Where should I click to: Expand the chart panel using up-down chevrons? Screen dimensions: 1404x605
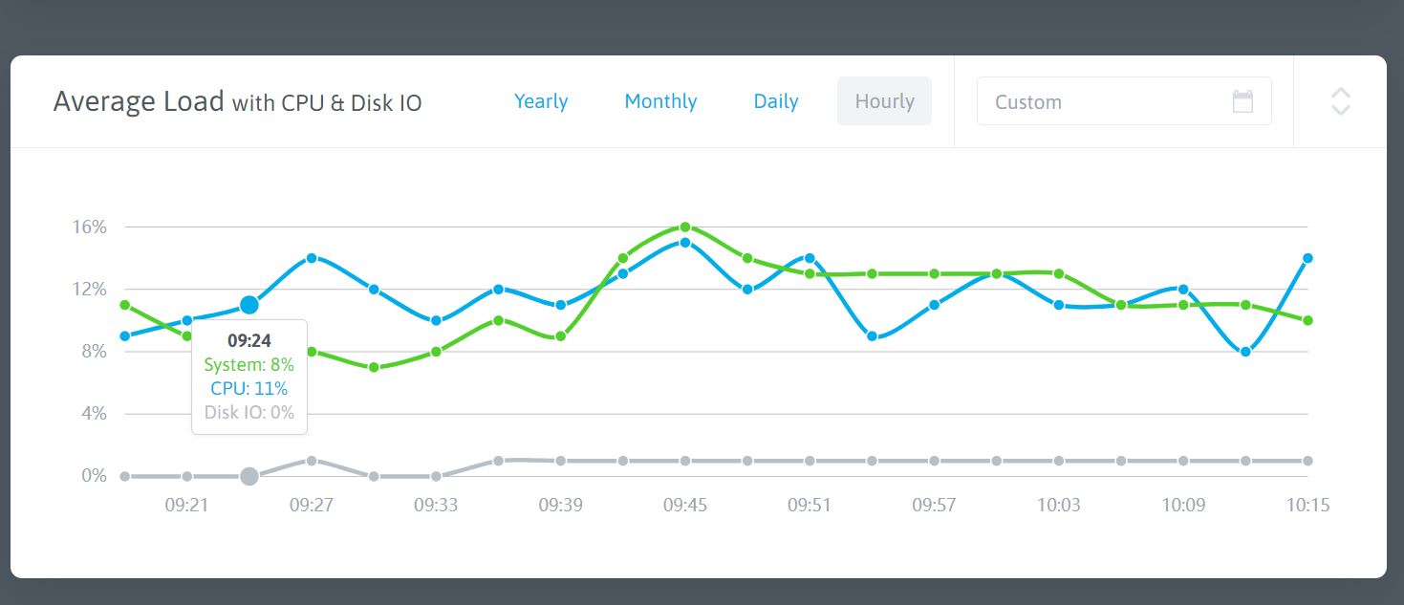[x=1340, y=101]
